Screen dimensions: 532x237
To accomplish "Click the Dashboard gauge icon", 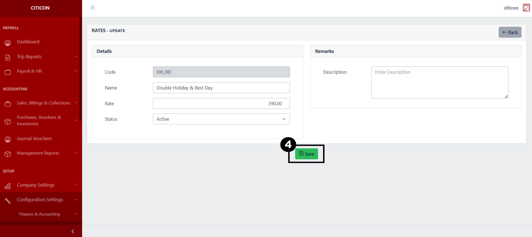I will tap(8, 43).
